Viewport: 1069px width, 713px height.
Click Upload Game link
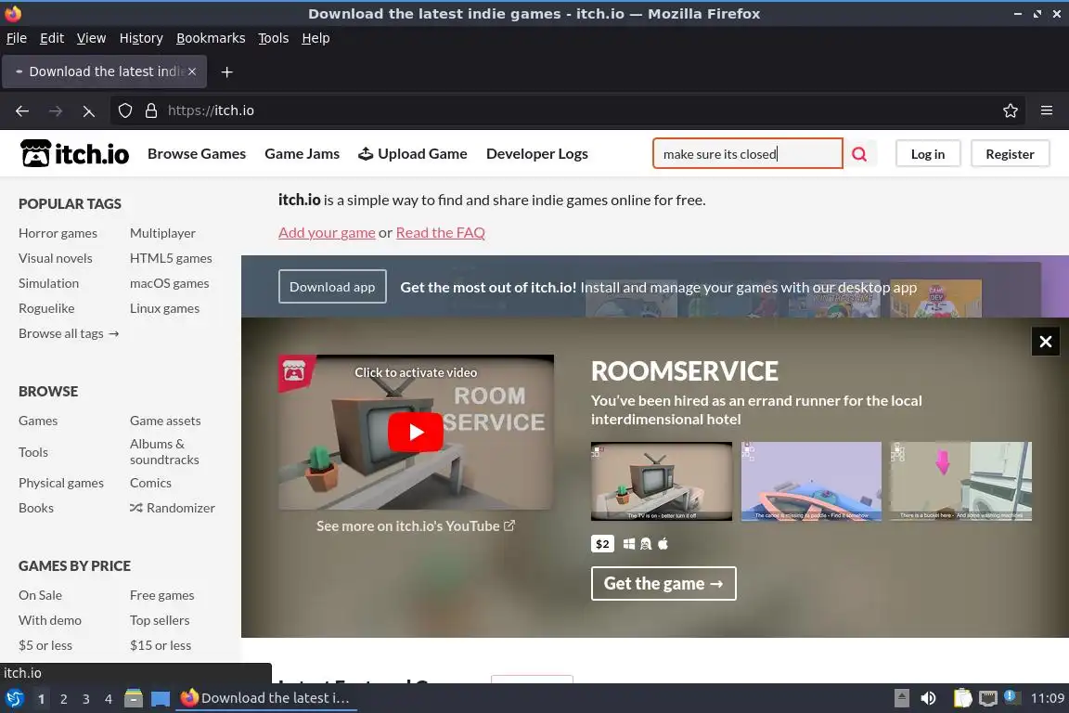pyautogui.click(x=412, y=153)
